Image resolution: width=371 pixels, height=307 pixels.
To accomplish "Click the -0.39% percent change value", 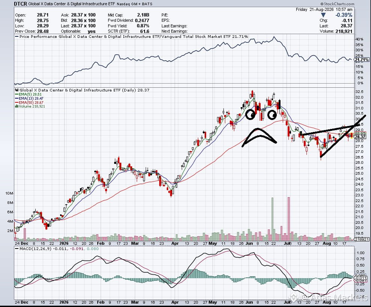I will pos(344,15).
